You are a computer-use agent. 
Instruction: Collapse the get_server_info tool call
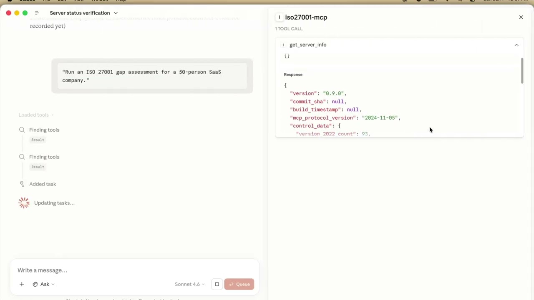(516, 45)
